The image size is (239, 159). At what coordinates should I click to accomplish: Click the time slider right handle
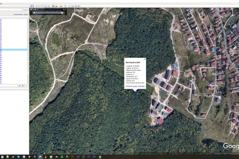click(62, 13)
